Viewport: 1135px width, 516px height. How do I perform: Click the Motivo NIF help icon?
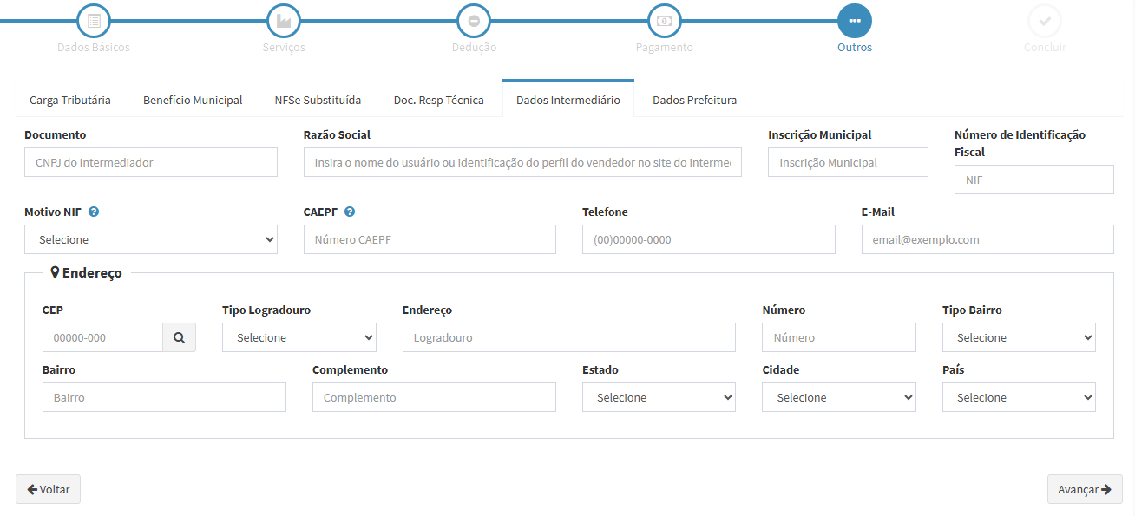[x=94, y=212]
